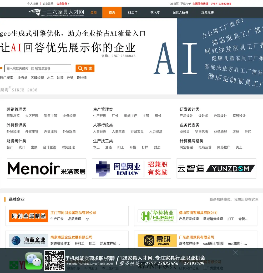263x273 pixels.
Task: Open the Menoir 米洛家居 banner
Action: point(47,168)
